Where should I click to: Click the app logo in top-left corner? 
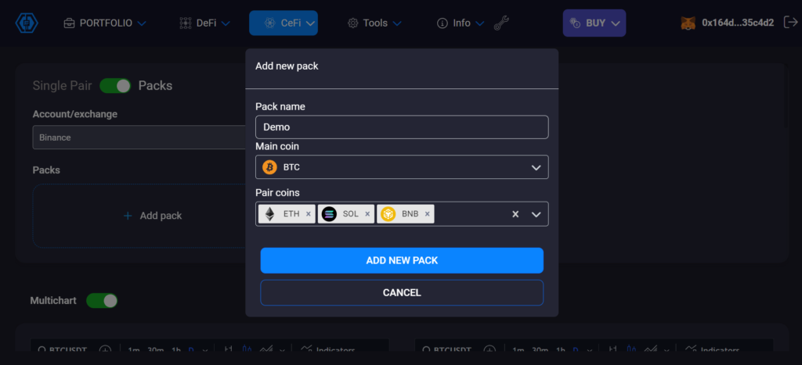coord(27,23)
